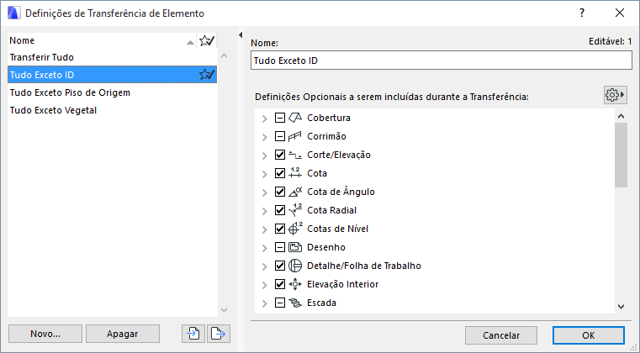The image size is (640, 353).
Task: Expand the Elevação Interior item
Action: pyautogui.click(x=265, y=284)
